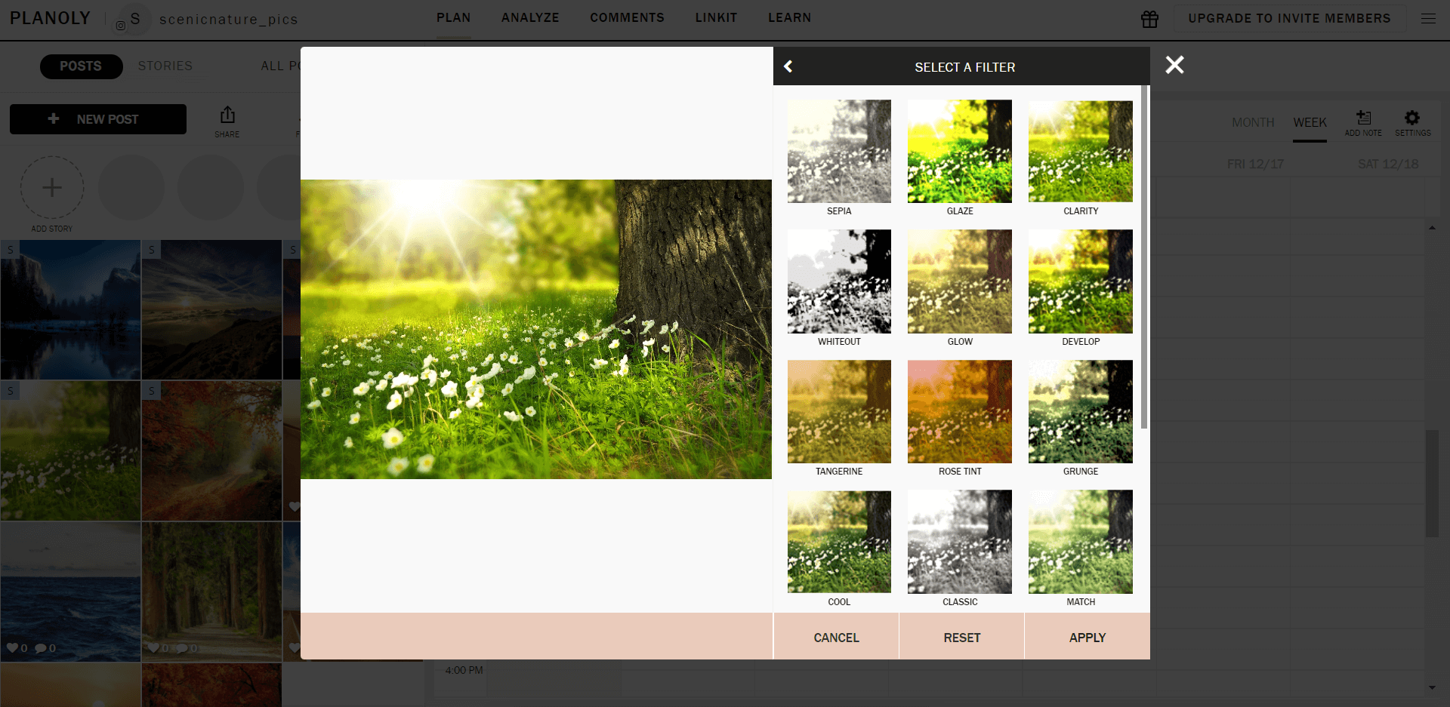Click the main image preview
Image resolution: width=1450 pixels, height=707 pixels.
click(x=536, y=329)
